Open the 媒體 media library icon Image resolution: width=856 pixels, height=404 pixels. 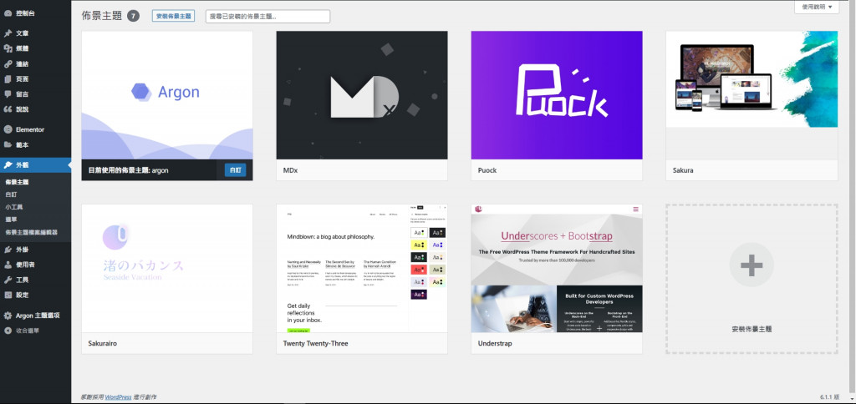pyautogui.click(x=8, y=48)
